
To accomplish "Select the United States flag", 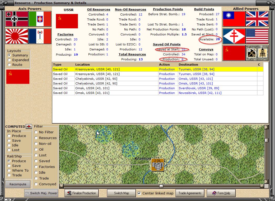I will coord(257,36).
